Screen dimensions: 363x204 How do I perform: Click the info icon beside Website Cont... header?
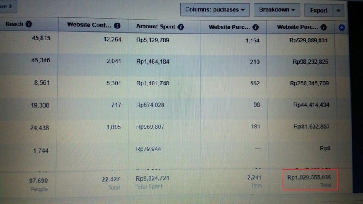click(x=117, y=26)
